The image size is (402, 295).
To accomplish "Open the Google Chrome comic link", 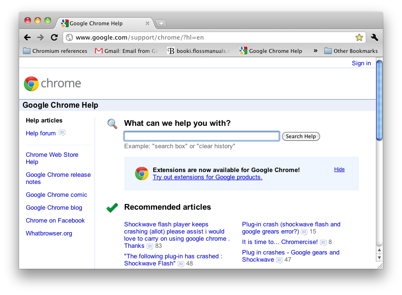I will click(56, 194).
